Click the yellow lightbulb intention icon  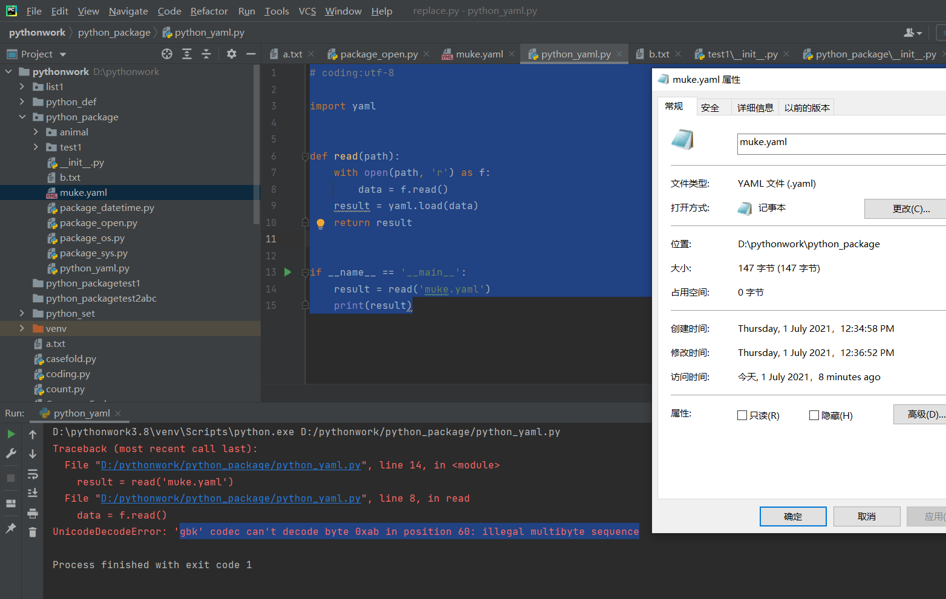pyautogui.click(x=321, y=224)
